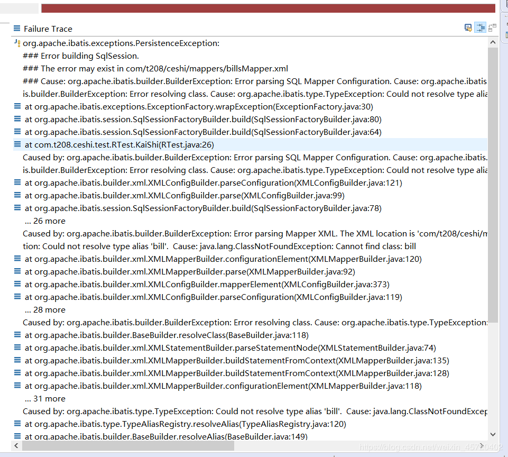Select line XMLConfigBuilder.java:119
The height and width of the screenshot is (457, 508).
coord(214,297)
